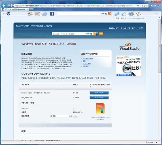
Task: Click the orange Bing search button in toolbar
Action: (x=110, y=14)
